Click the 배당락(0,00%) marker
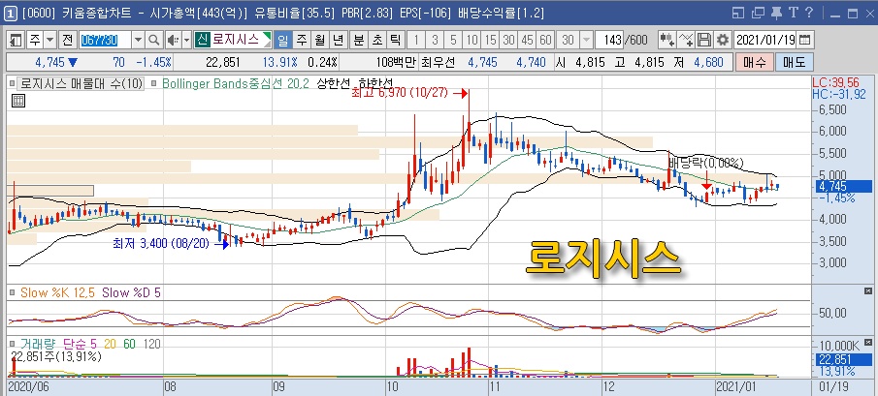This screenshot has height=396, width=878. pos(705,163)
